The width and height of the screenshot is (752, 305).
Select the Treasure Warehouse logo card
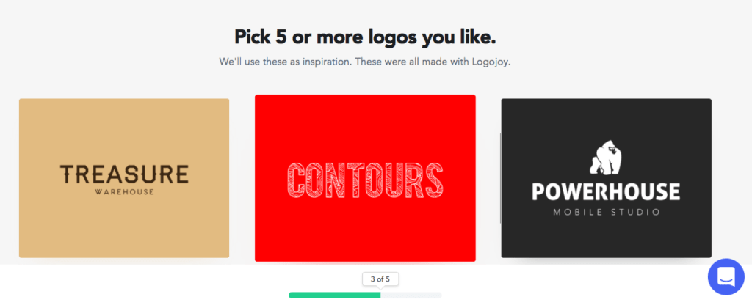[x=124, y=178]
